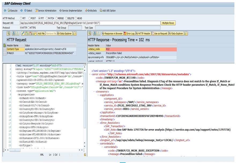
Task: Click the Test Case input field
Action: [x=128, y=28]
